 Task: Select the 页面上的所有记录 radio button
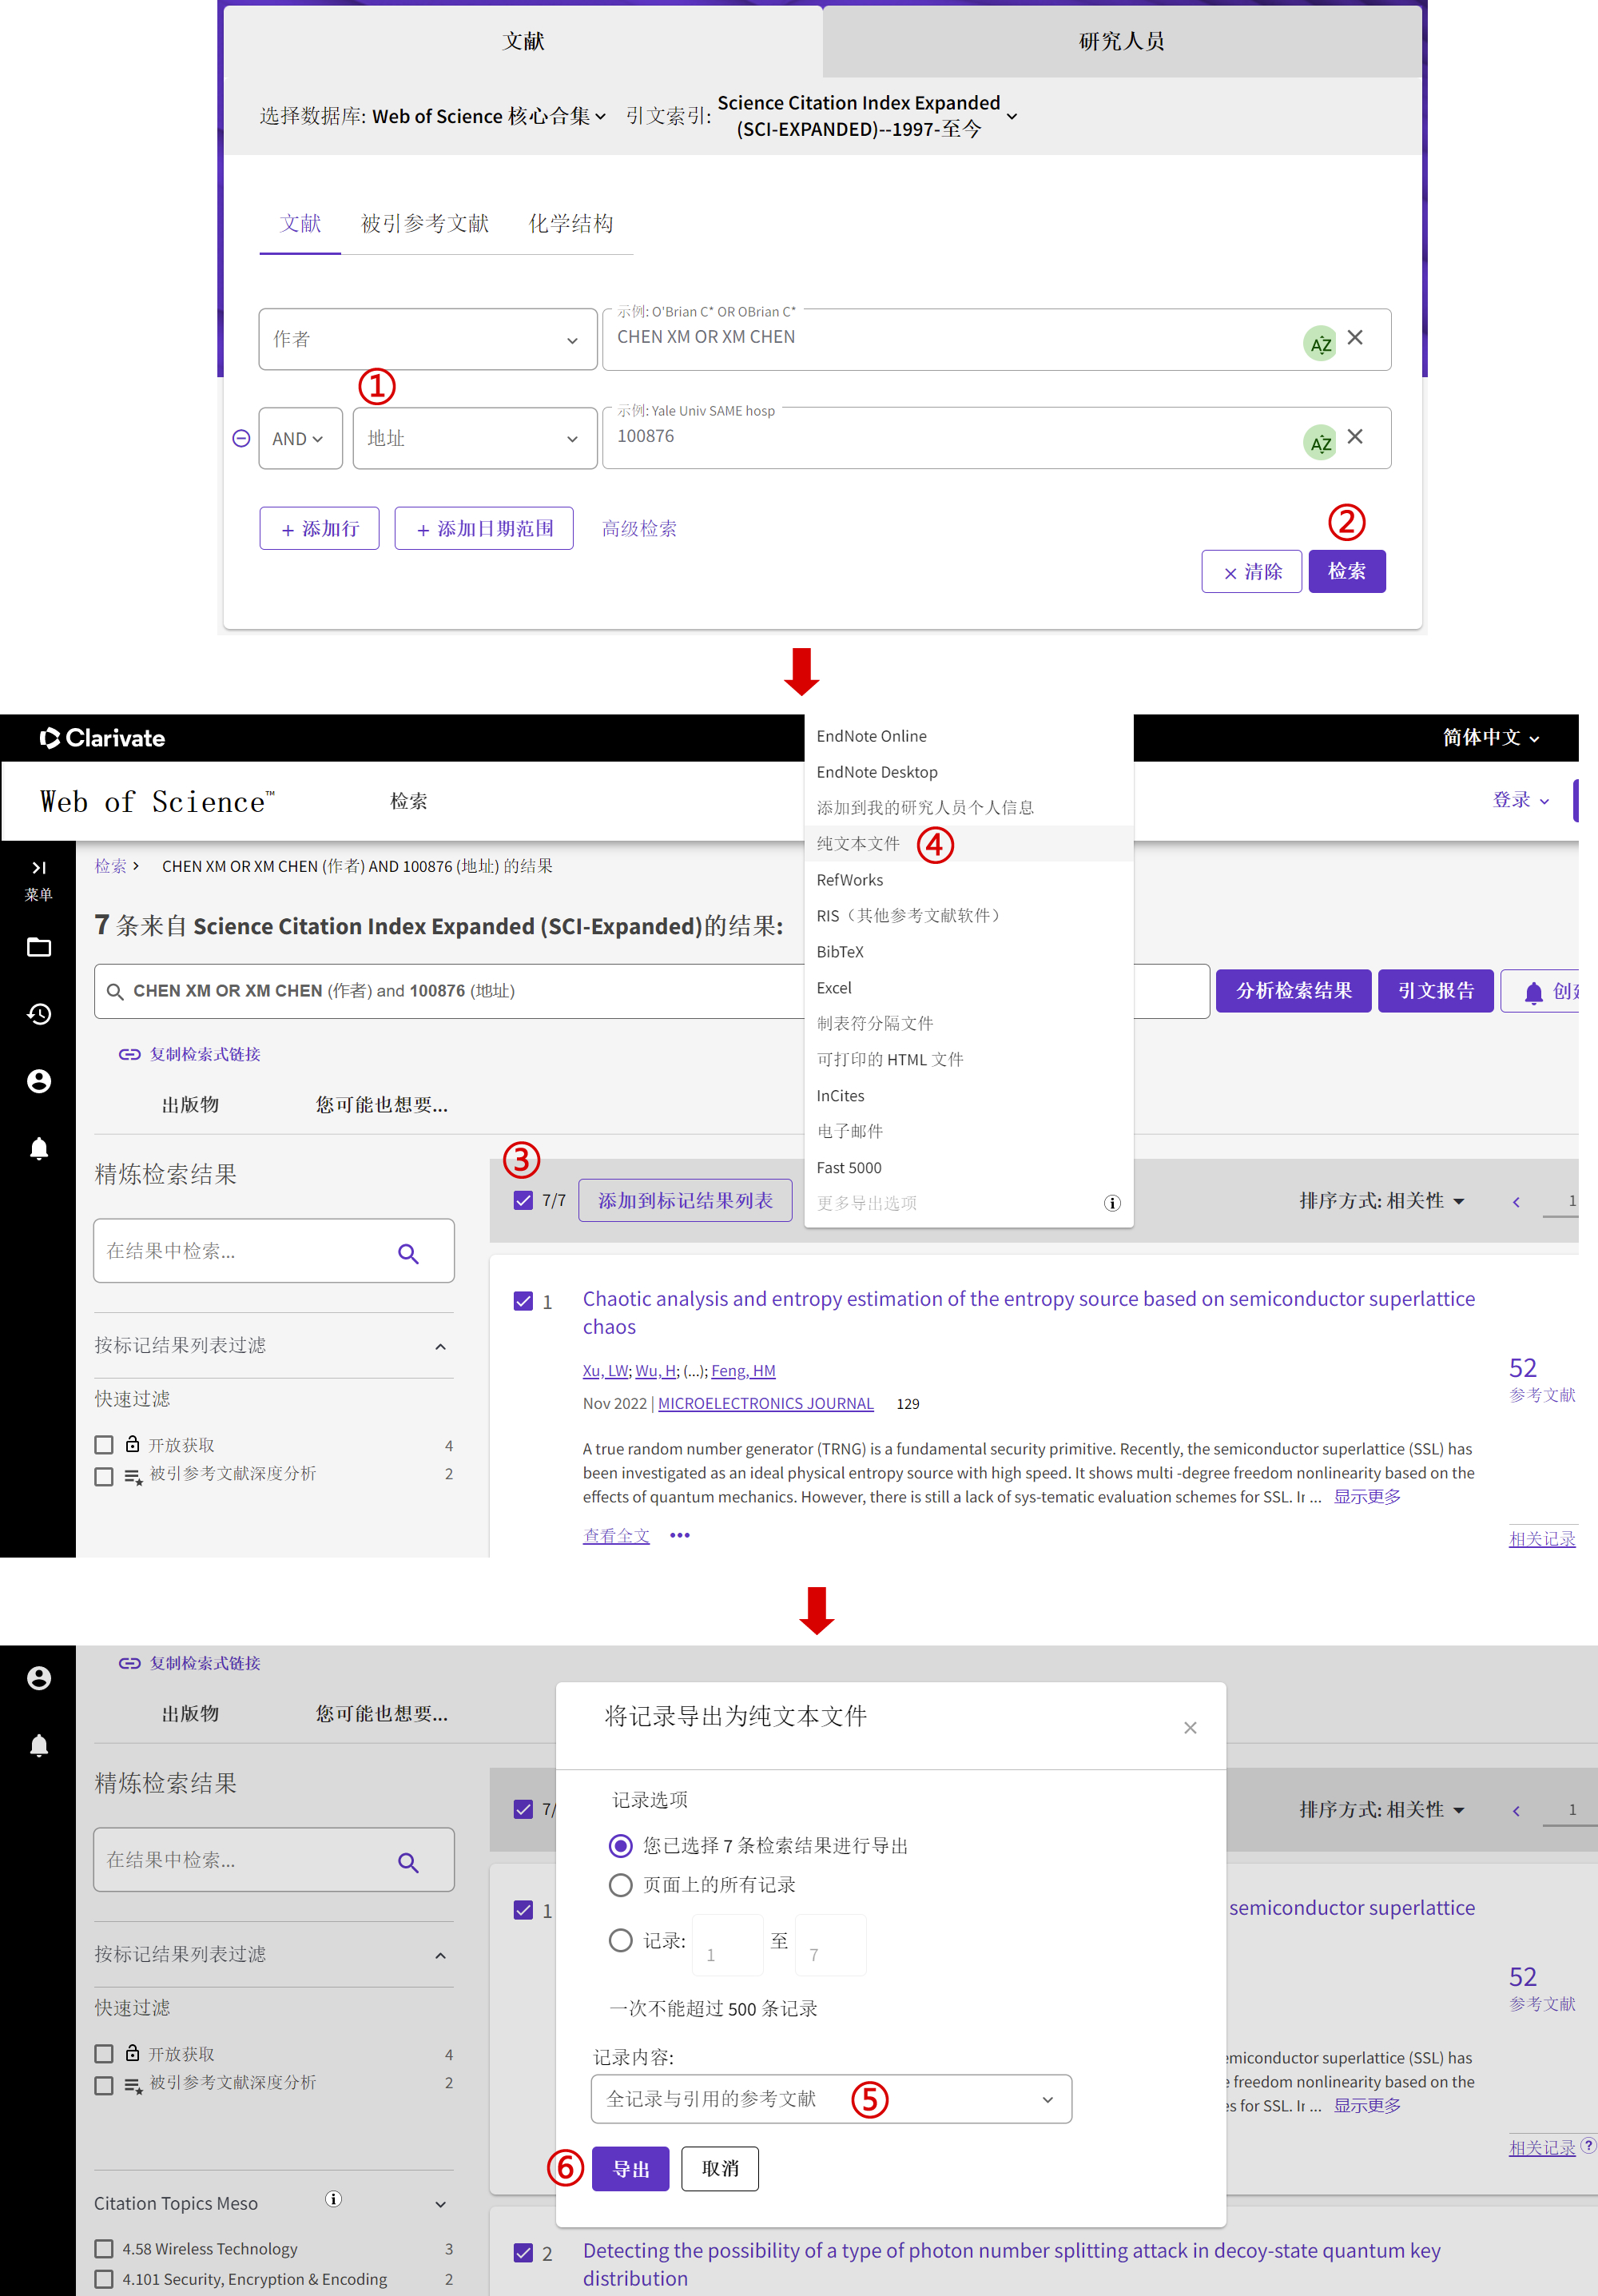(x=620, y=1885)
